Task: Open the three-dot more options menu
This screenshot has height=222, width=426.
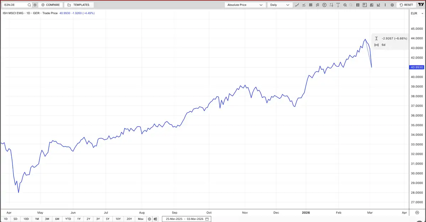Action: point(385,5)
